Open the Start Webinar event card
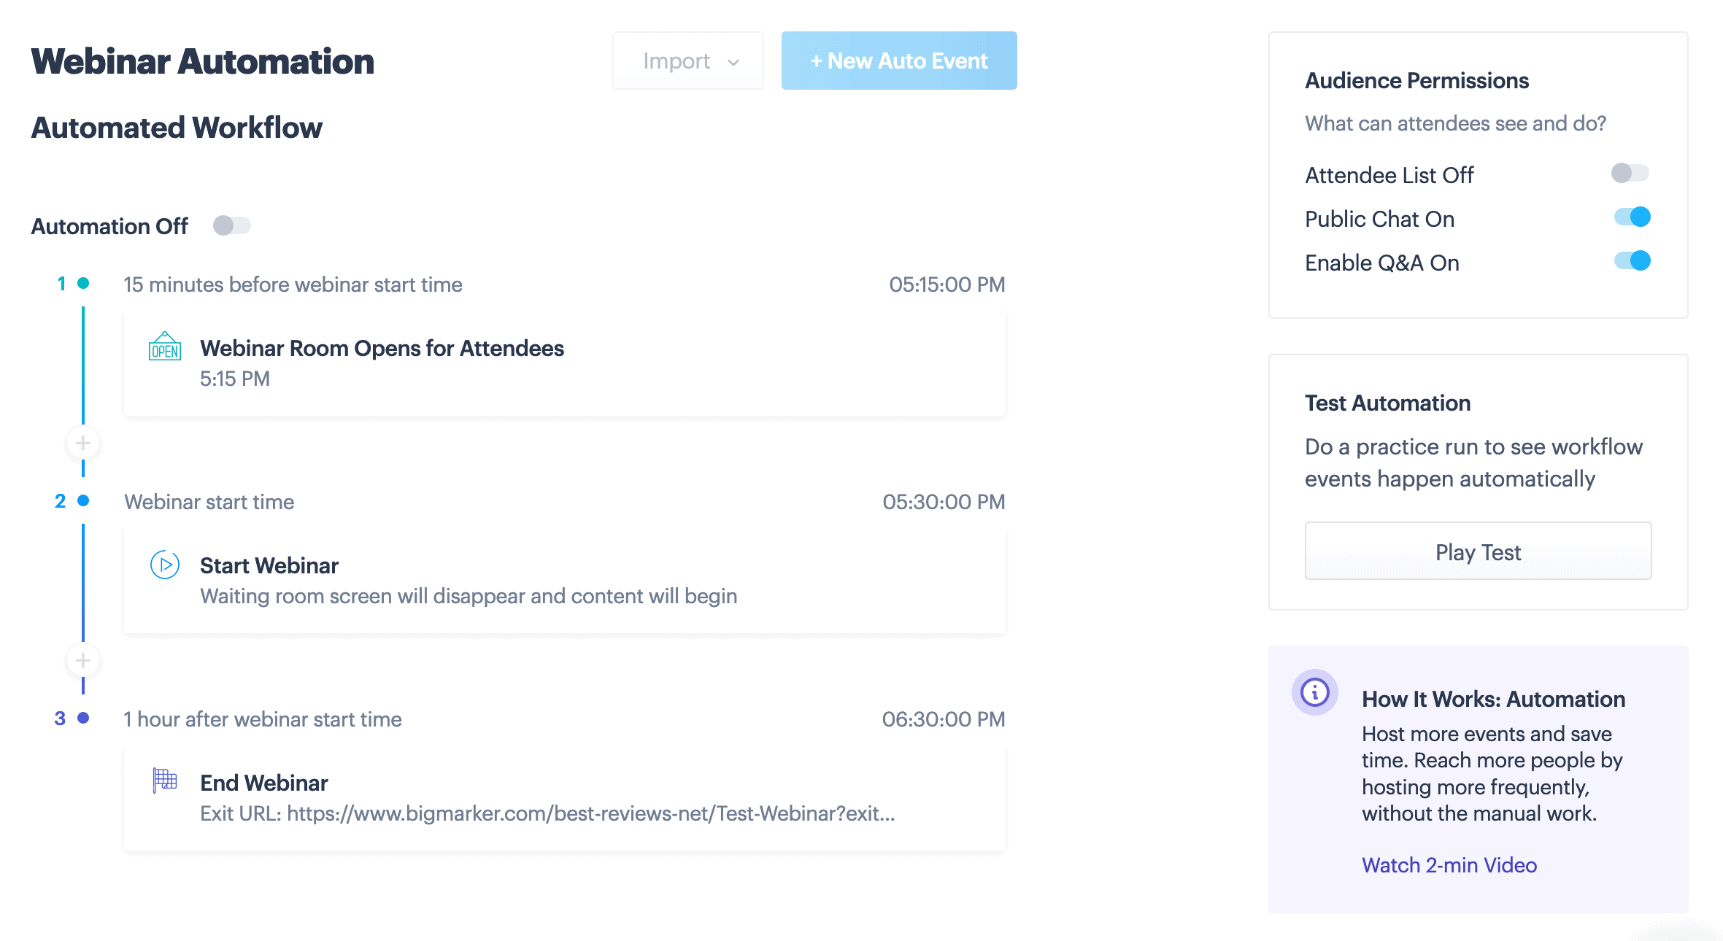1723x941 pixels. pos(564,581)
